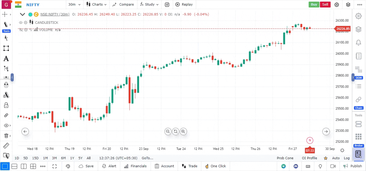This screenshot has width=366, height=171.
Task: Show the VOLUME indicator with eye icon
Action: coord(21,30)
